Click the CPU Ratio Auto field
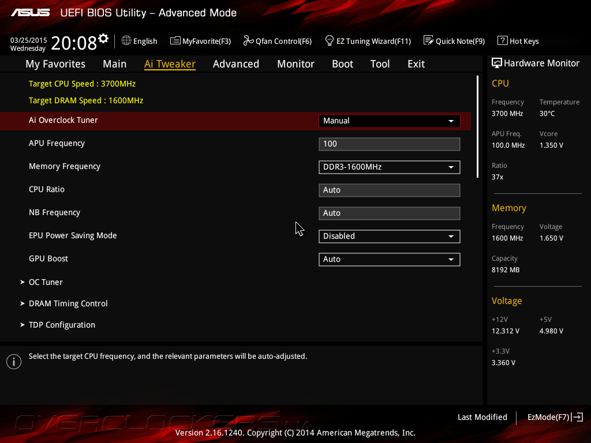 (390, 190)
